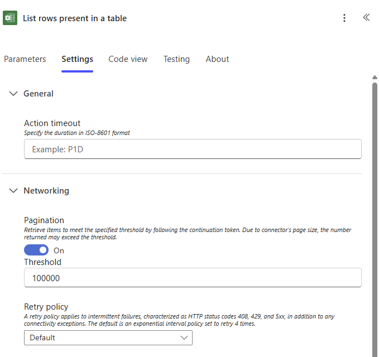Click the 'Networking' section heading
Screen dimensions: 379x357
46,191
